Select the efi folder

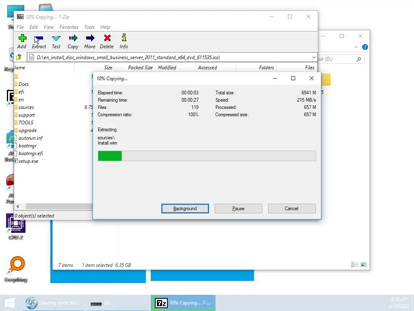point(21,92)
